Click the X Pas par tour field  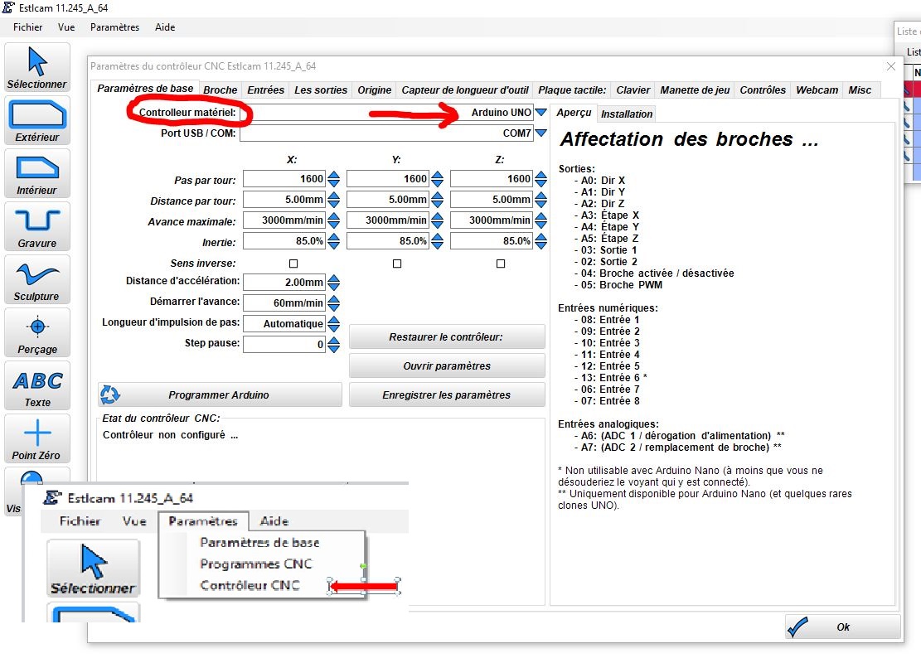[284, 179]
